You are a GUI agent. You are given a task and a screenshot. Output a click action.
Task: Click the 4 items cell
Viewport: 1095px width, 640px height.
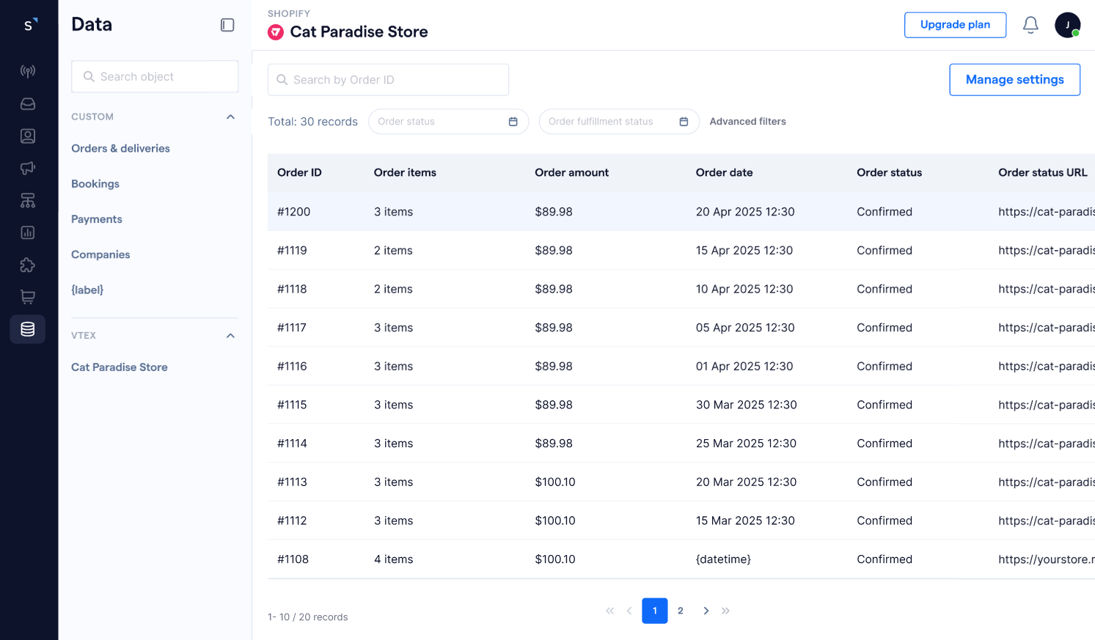pyautogui.click(x=393, y=559)
